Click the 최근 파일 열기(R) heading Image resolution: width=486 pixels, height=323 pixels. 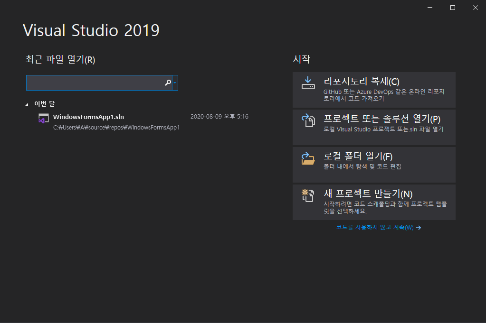[x=60, y=59]
